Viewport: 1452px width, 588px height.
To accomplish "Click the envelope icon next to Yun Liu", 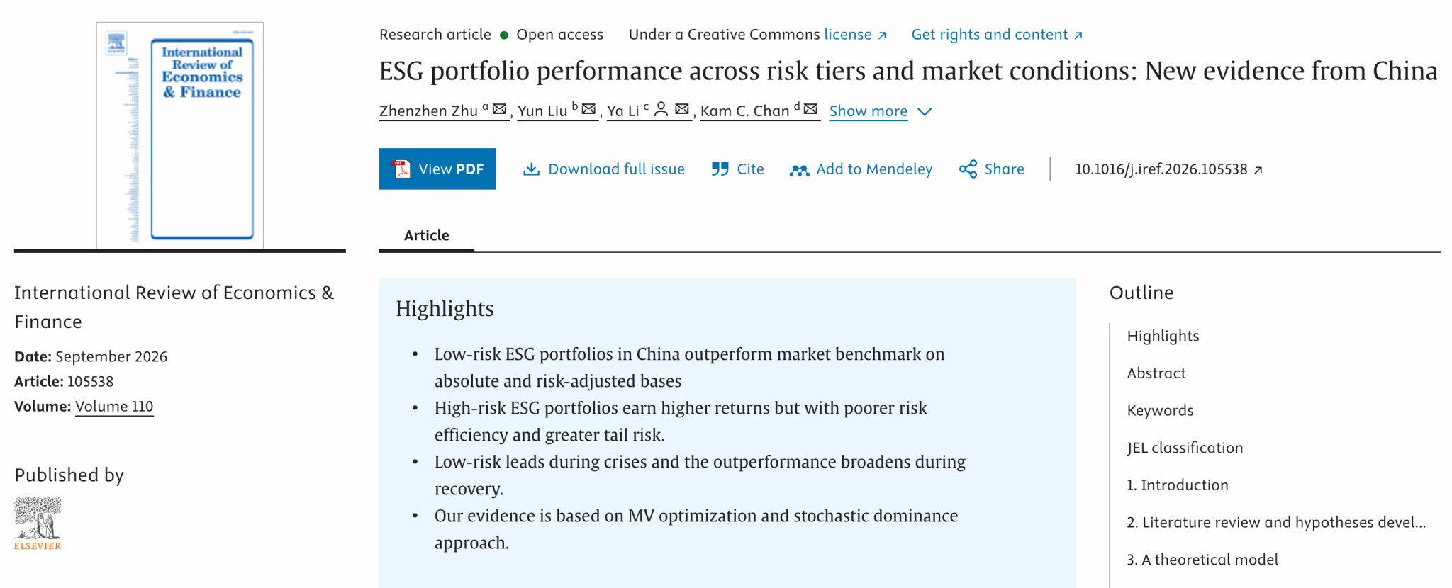I will pos(588,109).
